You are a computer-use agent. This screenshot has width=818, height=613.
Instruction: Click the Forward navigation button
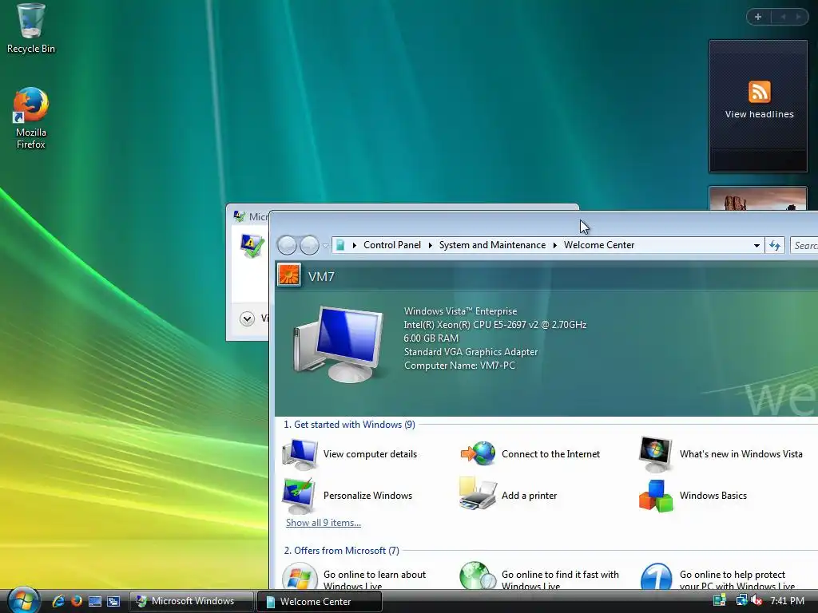click(x=309, y=244)
